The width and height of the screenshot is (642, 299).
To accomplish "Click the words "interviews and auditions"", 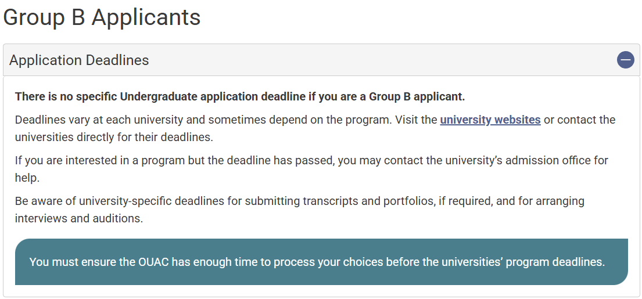I will point(79,219).
